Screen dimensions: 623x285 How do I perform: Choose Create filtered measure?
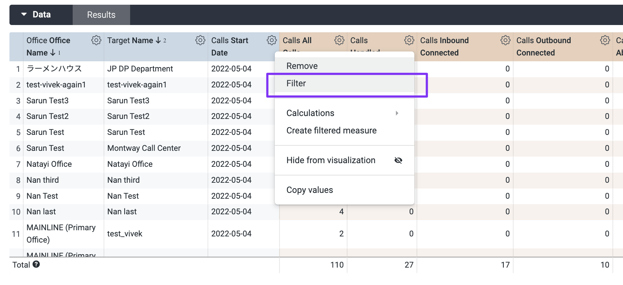[345, 131]
